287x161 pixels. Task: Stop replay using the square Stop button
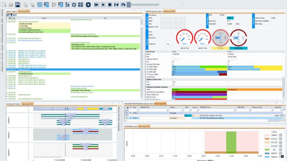click(x=110, y=5)
